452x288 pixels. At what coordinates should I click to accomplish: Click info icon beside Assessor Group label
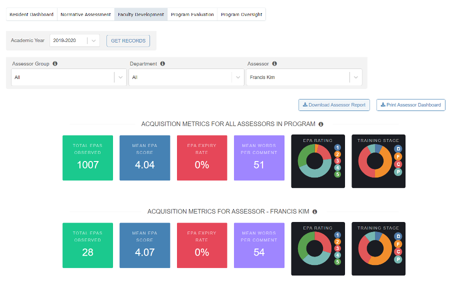(55, 64)
